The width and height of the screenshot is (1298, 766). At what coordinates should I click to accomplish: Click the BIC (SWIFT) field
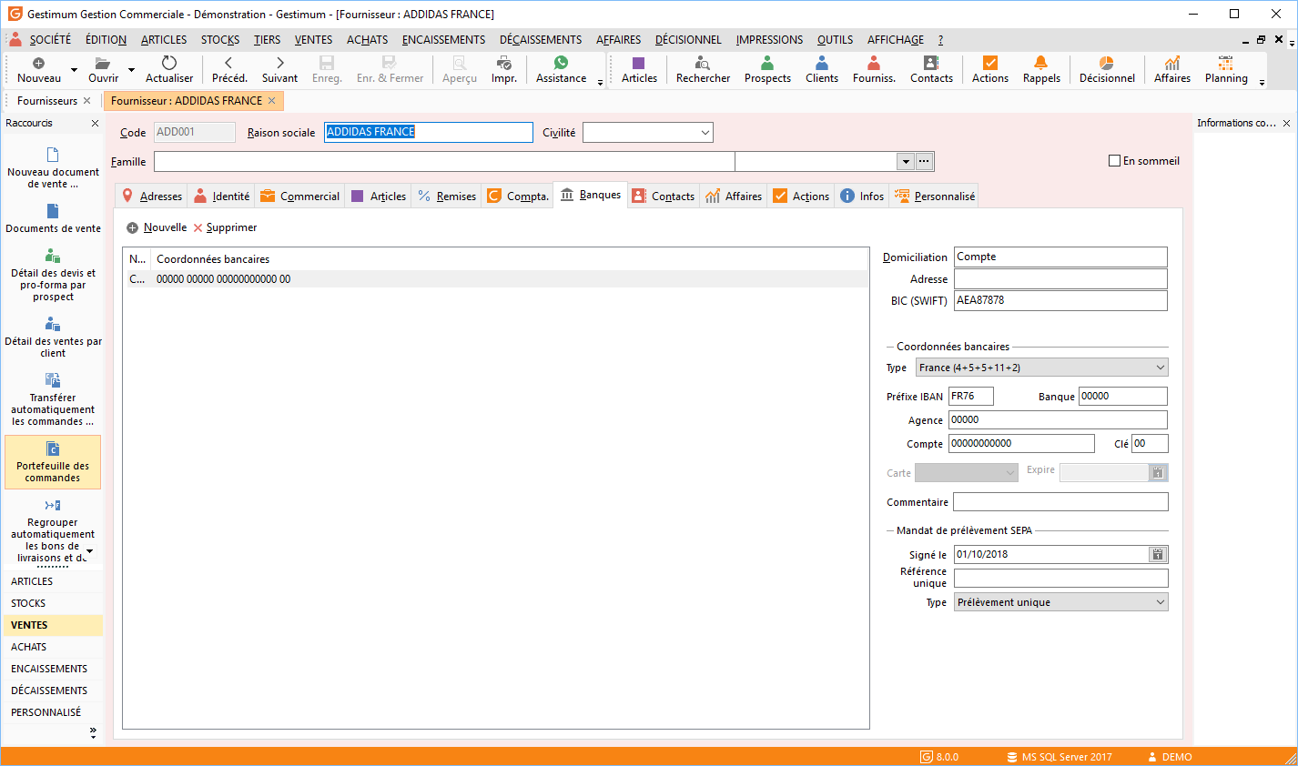click(1060, 300)
